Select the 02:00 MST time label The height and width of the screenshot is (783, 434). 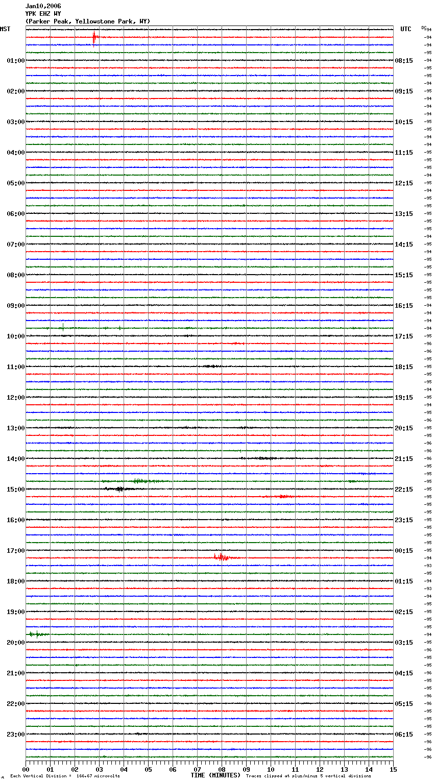click(16, 91)
